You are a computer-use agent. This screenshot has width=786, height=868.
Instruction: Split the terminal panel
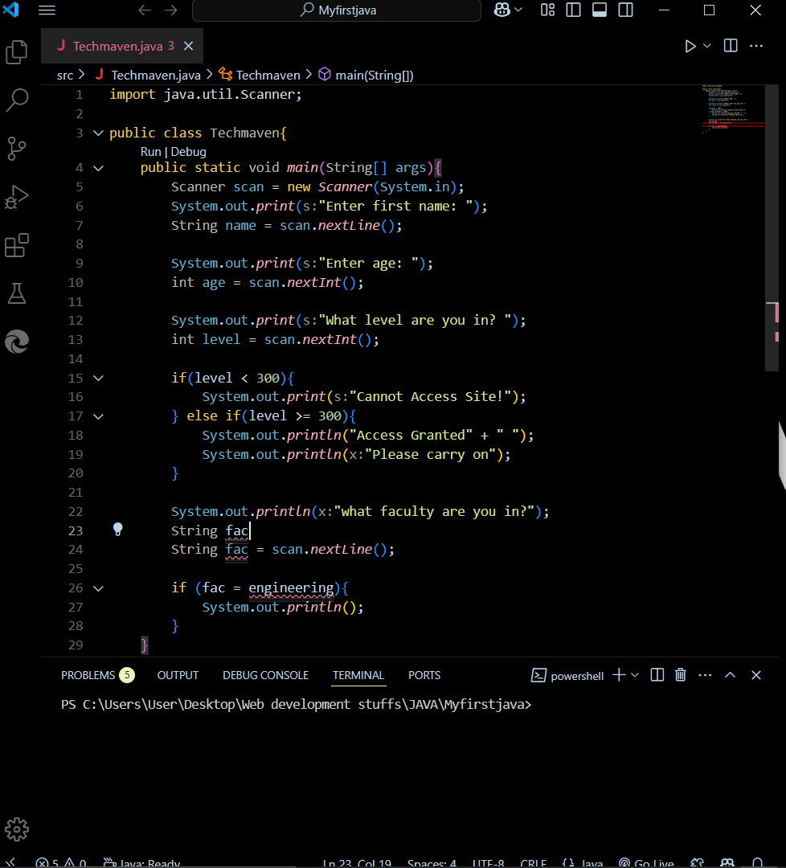point(657,675)
